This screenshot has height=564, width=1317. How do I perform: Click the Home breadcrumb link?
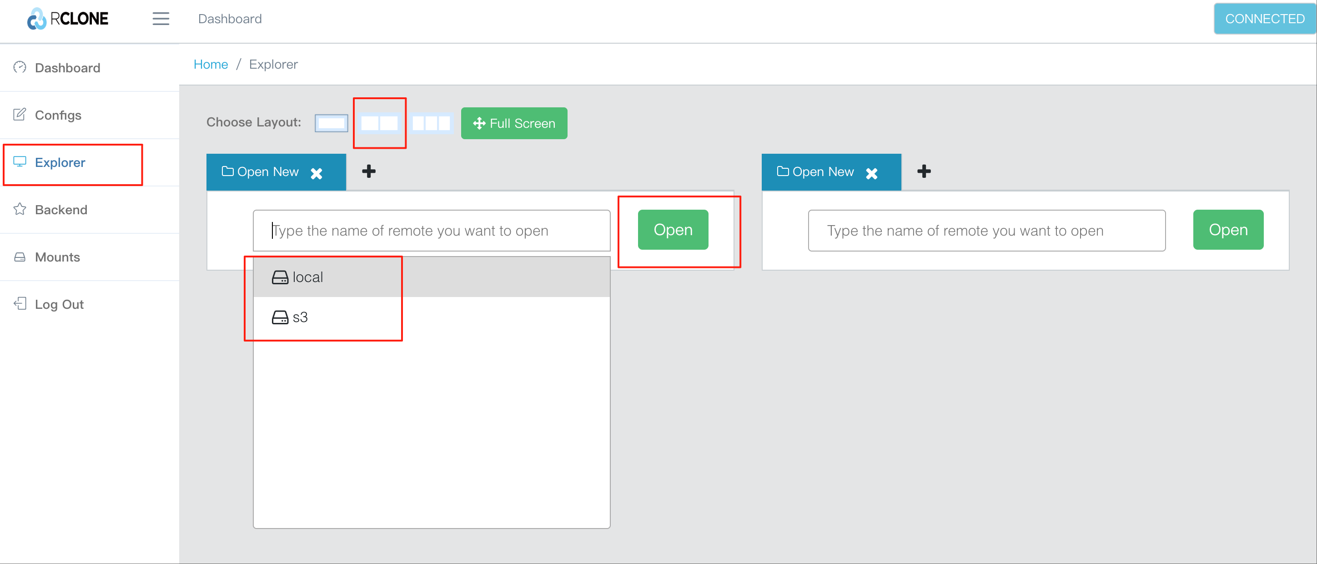(x=211, y=65)
